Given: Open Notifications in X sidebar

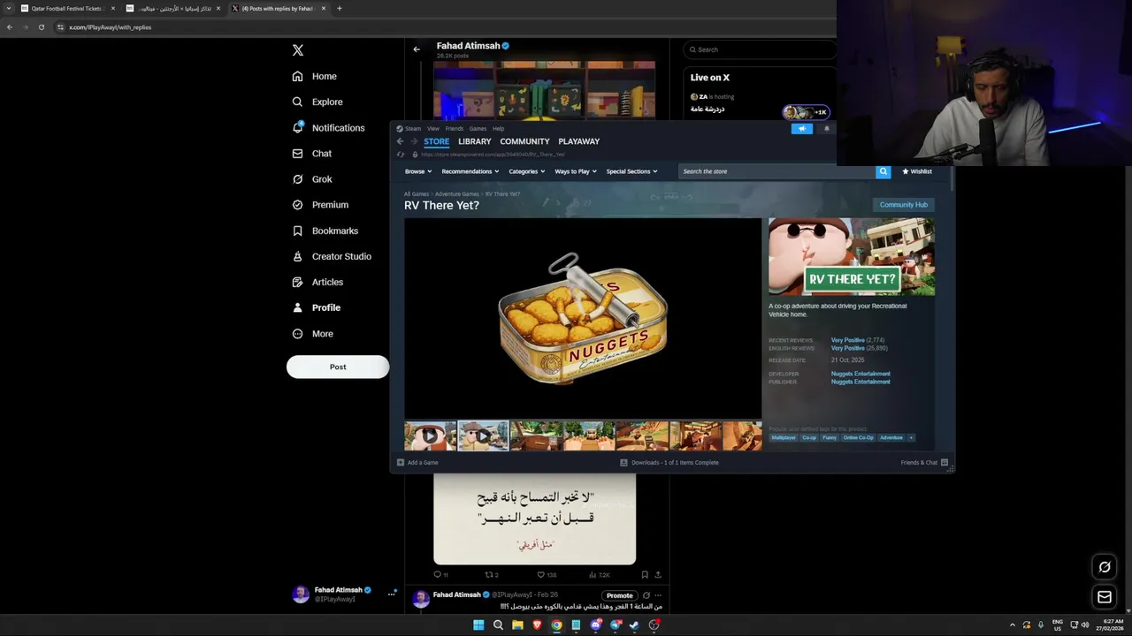Looking at the screenshot, I should click(x=328, y=128).
